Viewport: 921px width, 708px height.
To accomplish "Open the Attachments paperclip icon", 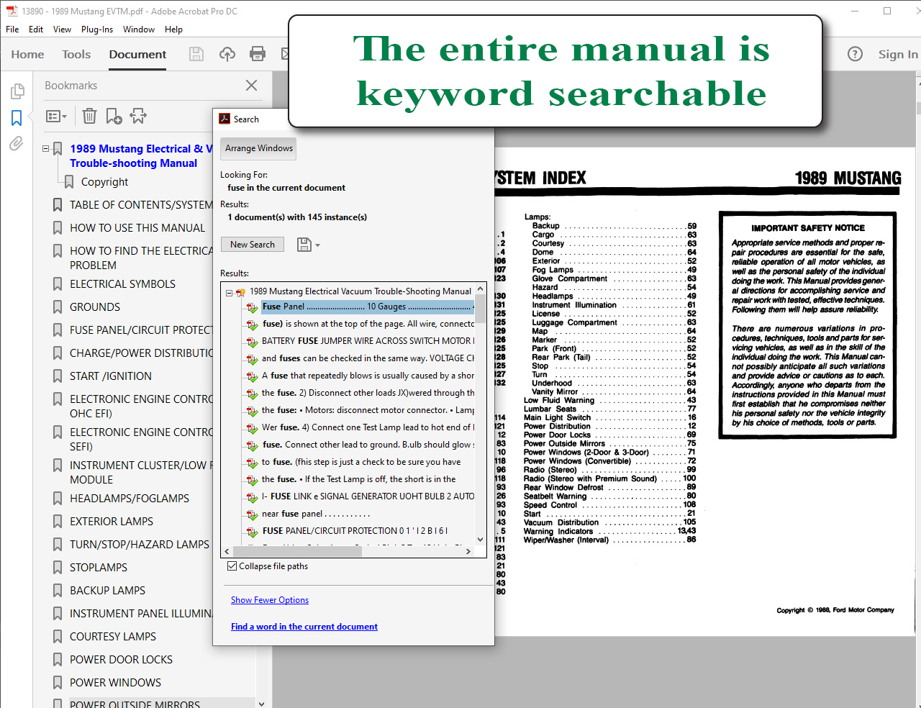I will [17, 144].
